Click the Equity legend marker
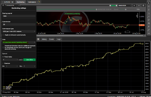Image resolution: width=151 pixels, height=97 pixels. [4, 89]
